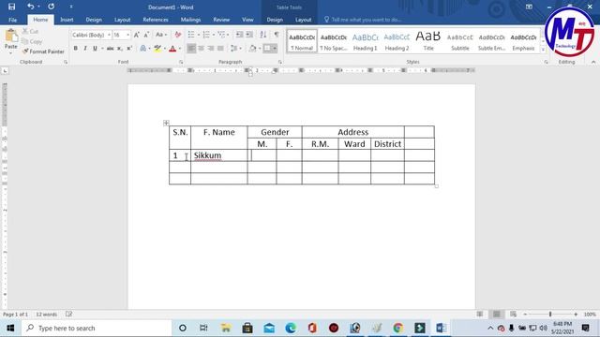The width and height of the screenshot is (600, 337).
Task: Switch to the References tab
Action: tap(156, 20)
